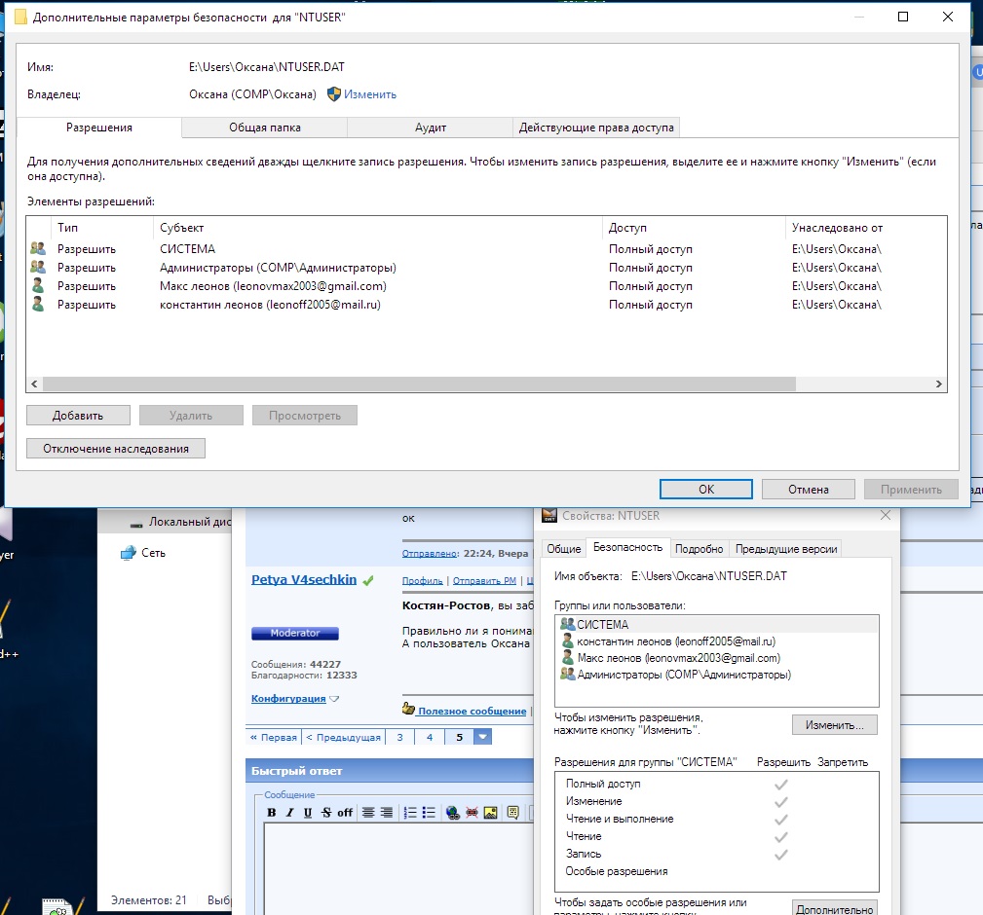Image resolution: width=983 pixels, height=915 pixels.
Task: Open the page navigation dropdown arrow
Action: click(483, 737)
